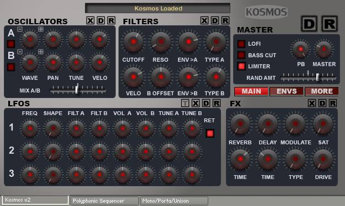The image size is (345, 206).
Task: Click the X icon in the Oscillators header
Action: point(90,20)
